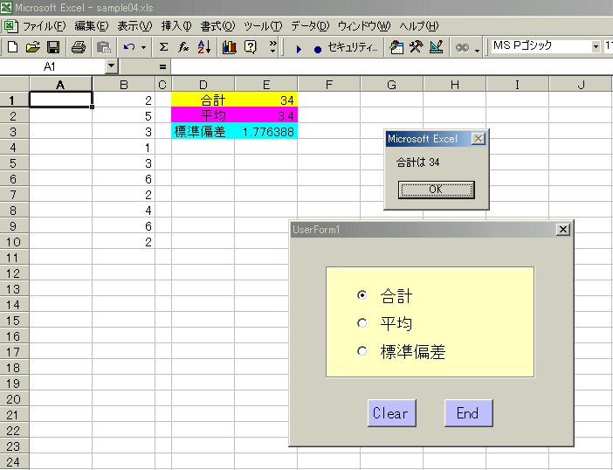Open the Undo history dropdown arrow
Image resolution: width=613 pixels, height=470 pixels.
tap(143, 47)
